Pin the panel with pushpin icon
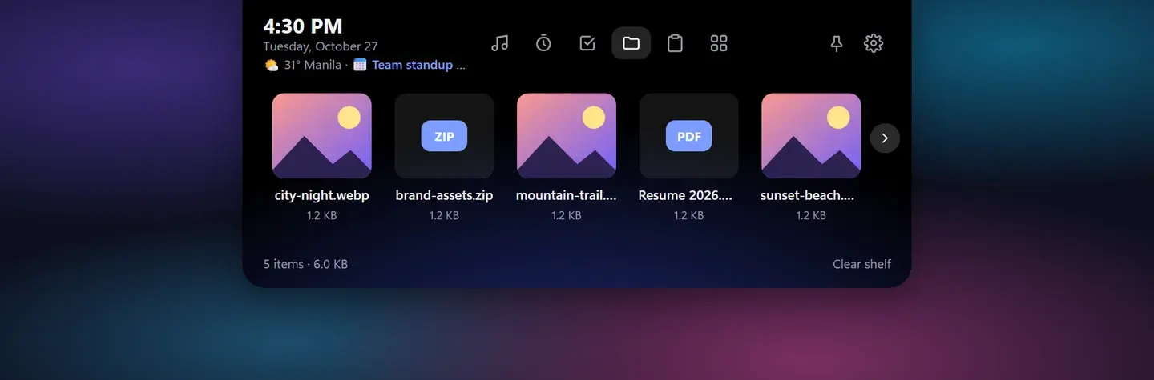 [837, 43]
